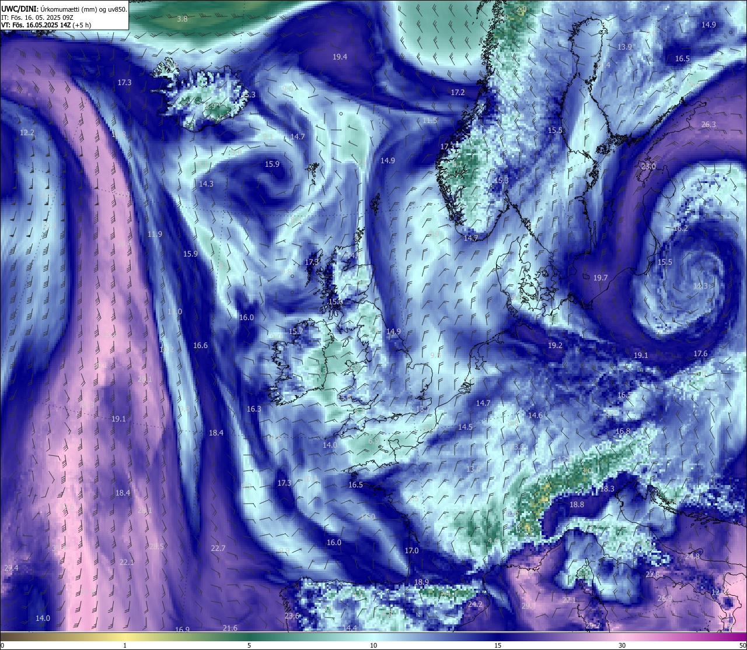Click the 24.2 value near eastern Spain
747x650 pixels.
475,605
